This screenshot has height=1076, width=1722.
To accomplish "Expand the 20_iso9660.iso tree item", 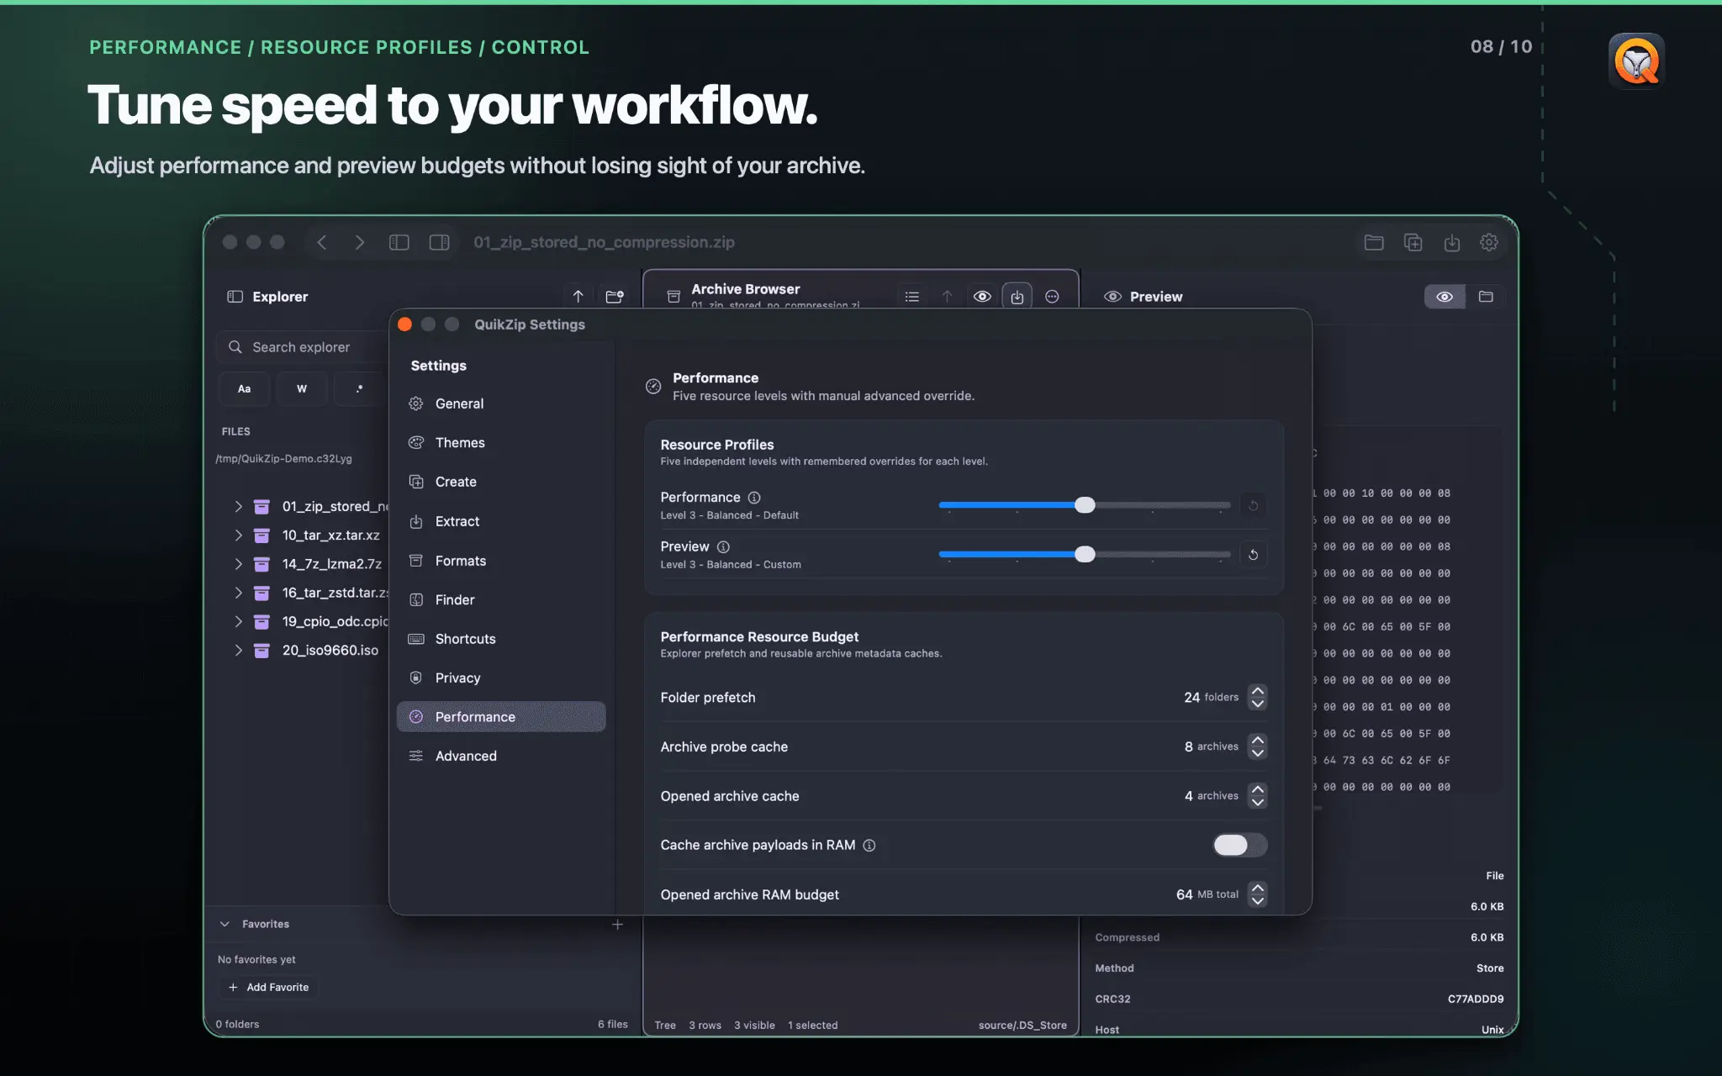I will click(238, 650).
